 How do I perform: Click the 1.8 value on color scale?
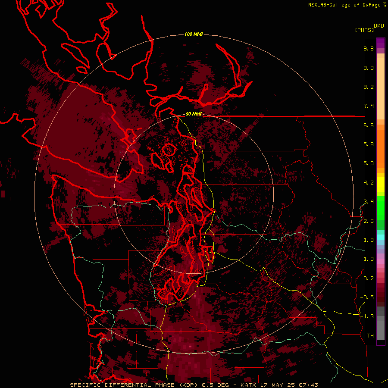[369, 240]
